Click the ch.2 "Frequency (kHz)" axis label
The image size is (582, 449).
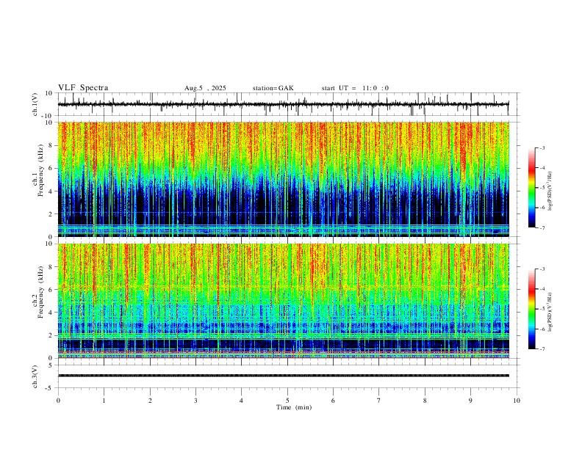[40, 292]
